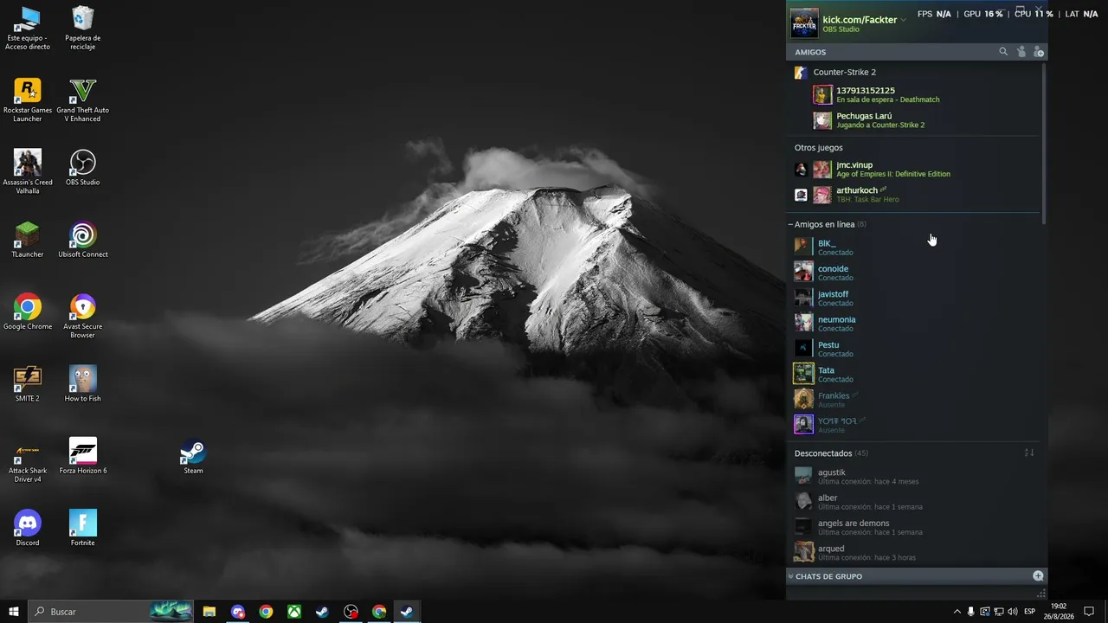Select online friend Pestu
Viewport: 1108px width, 623px height.
pyautogui.click(x=915, y=349)
